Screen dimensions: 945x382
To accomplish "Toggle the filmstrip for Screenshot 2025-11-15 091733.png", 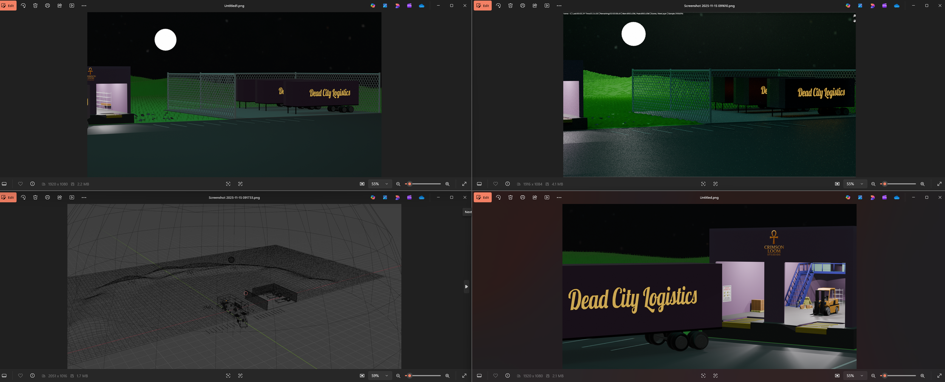I will 4,376.
